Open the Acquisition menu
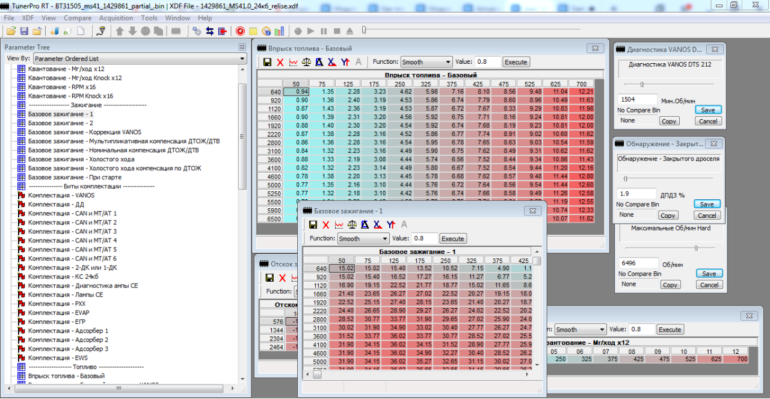770x399 pixels. pos(116,18)
